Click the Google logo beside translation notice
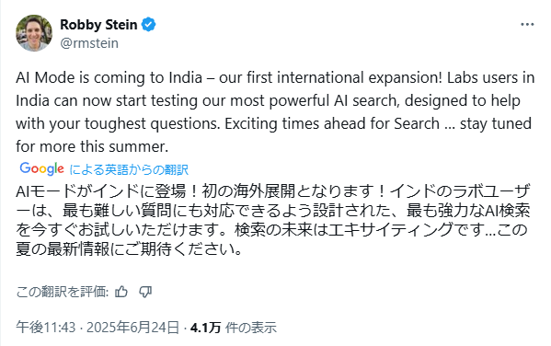The width and height of the screenshot is (551, 346). tap(41, 168)
